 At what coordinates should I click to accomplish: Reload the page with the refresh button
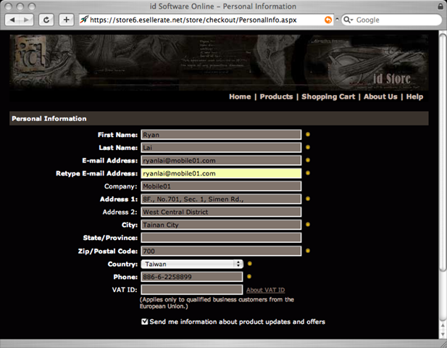coord(46,20)
